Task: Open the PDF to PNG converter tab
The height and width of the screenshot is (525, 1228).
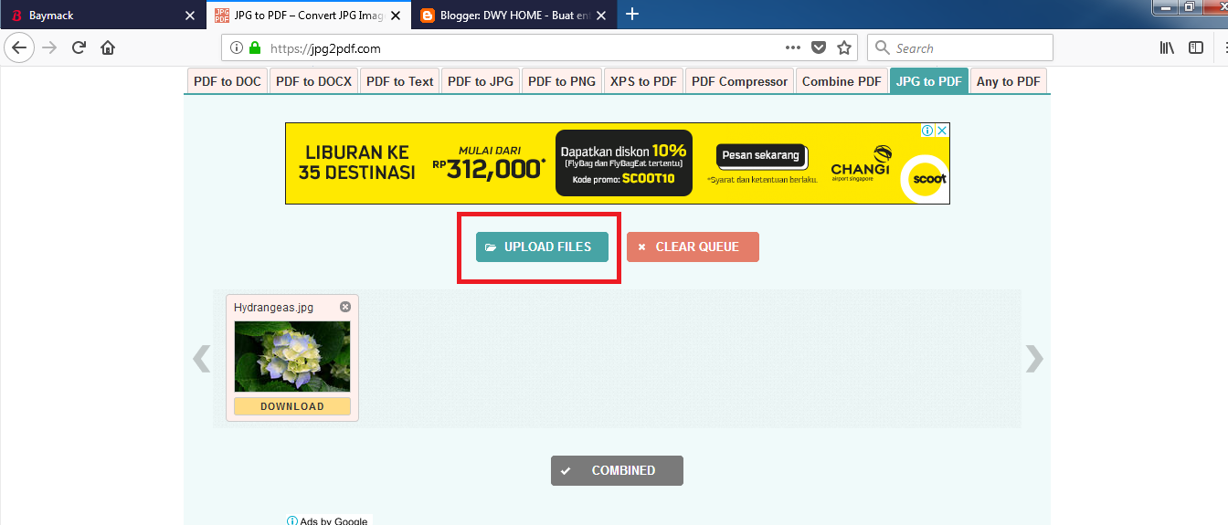Action: pyautogui.click(x=561, y=81)
